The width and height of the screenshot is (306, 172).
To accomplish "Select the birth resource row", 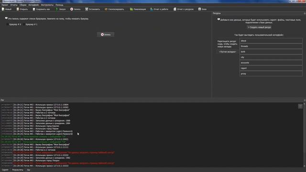I will click(x=271, y=52).
